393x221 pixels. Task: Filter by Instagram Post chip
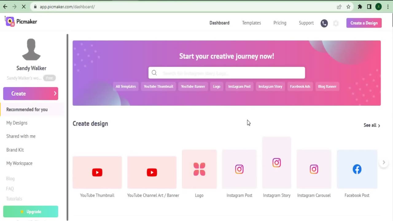click(239, 87)
